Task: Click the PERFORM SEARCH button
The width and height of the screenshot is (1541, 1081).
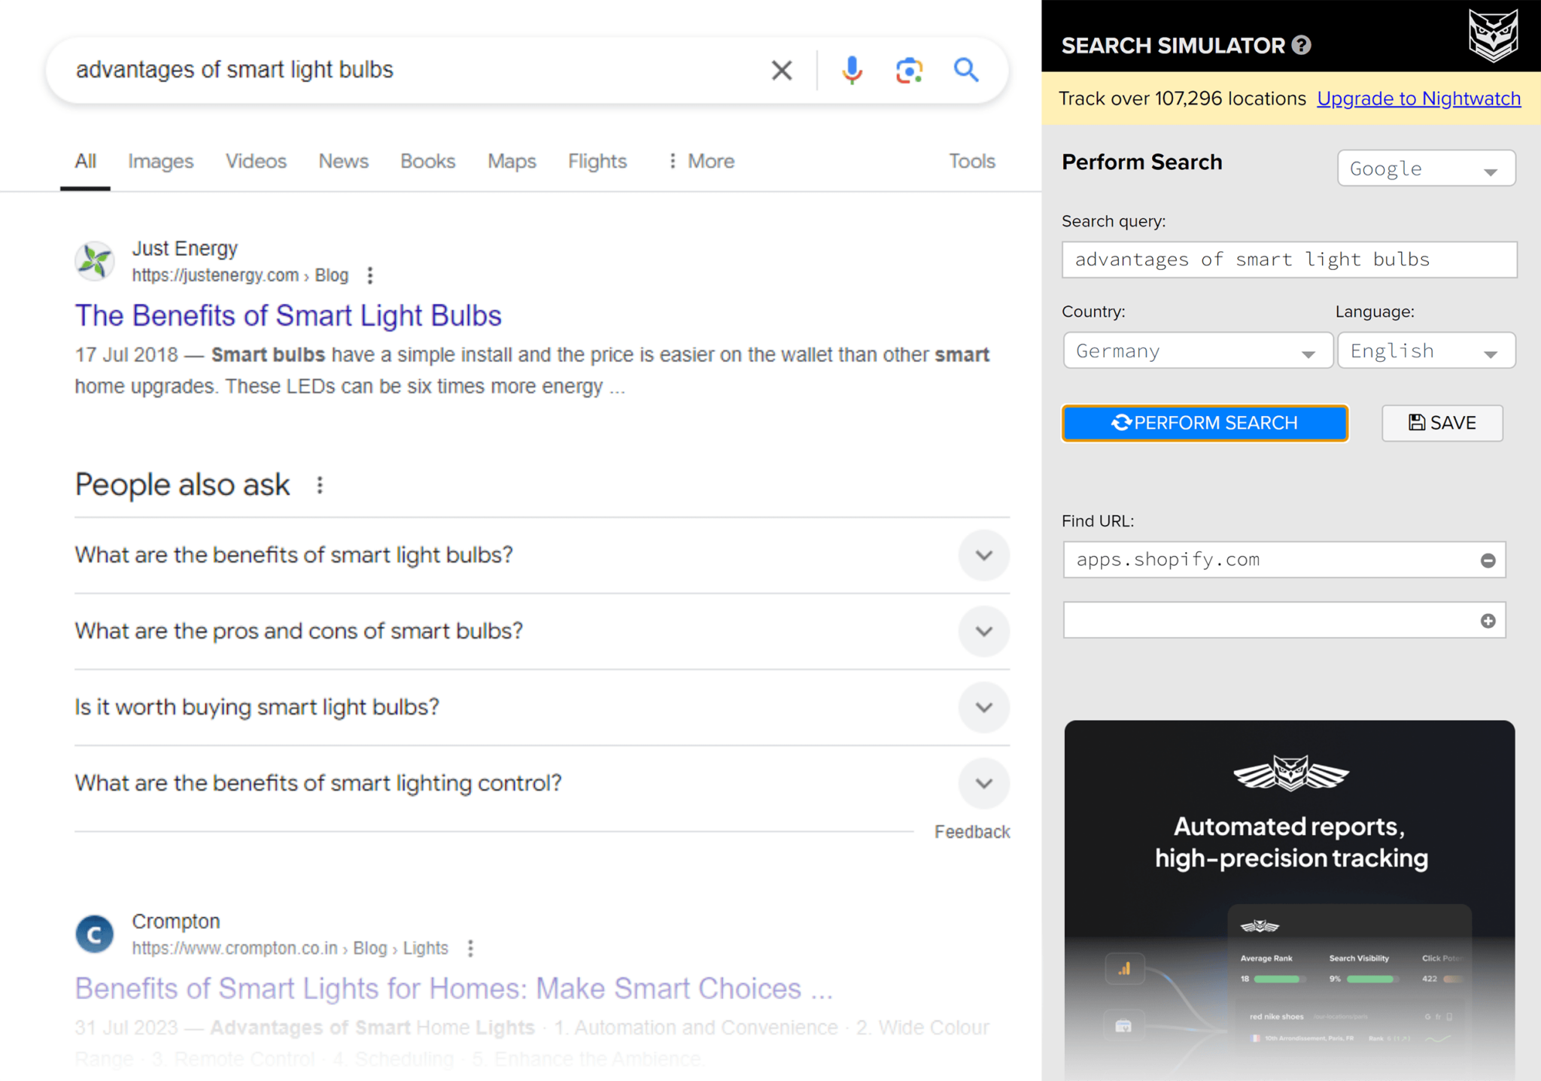Action: [1205, 423]
